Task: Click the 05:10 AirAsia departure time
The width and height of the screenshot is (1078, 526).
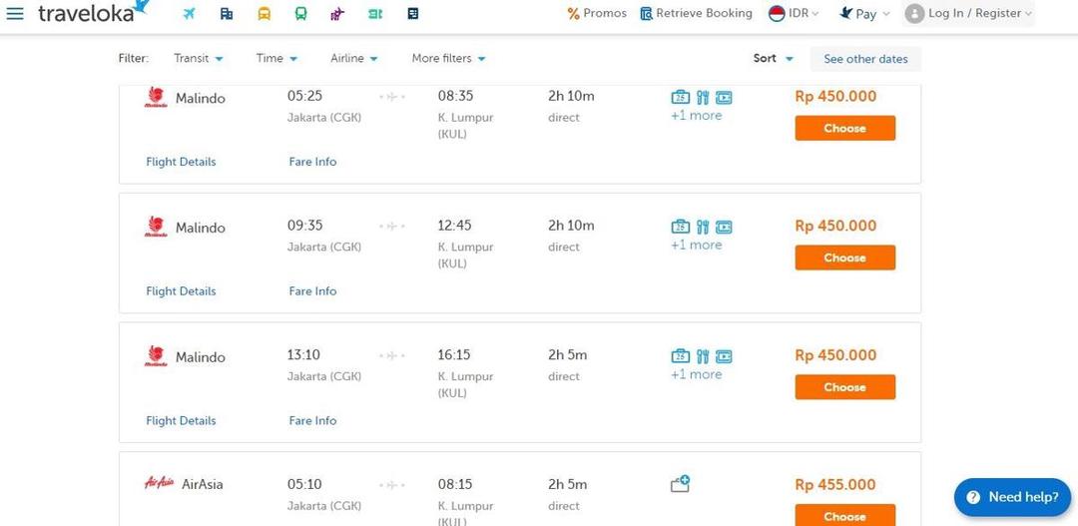Action: [x=304, y=484]
